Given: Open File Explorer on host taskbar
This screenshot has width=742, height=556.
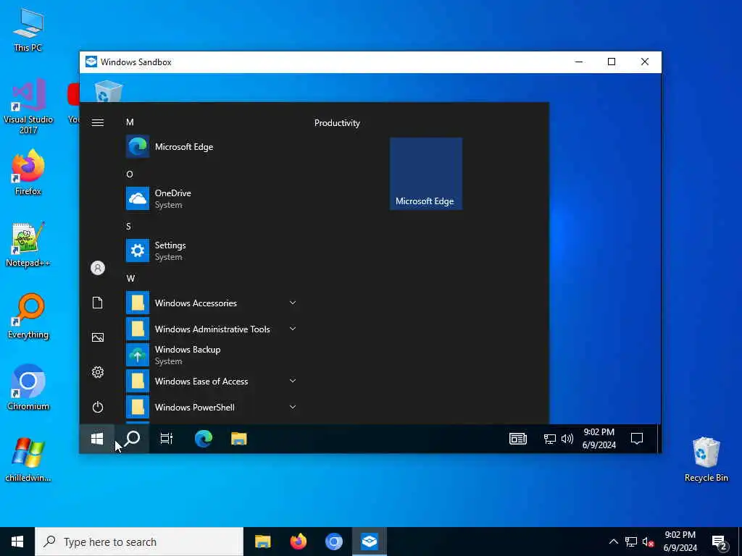Looking at the screenshot, I should point(262,542).
